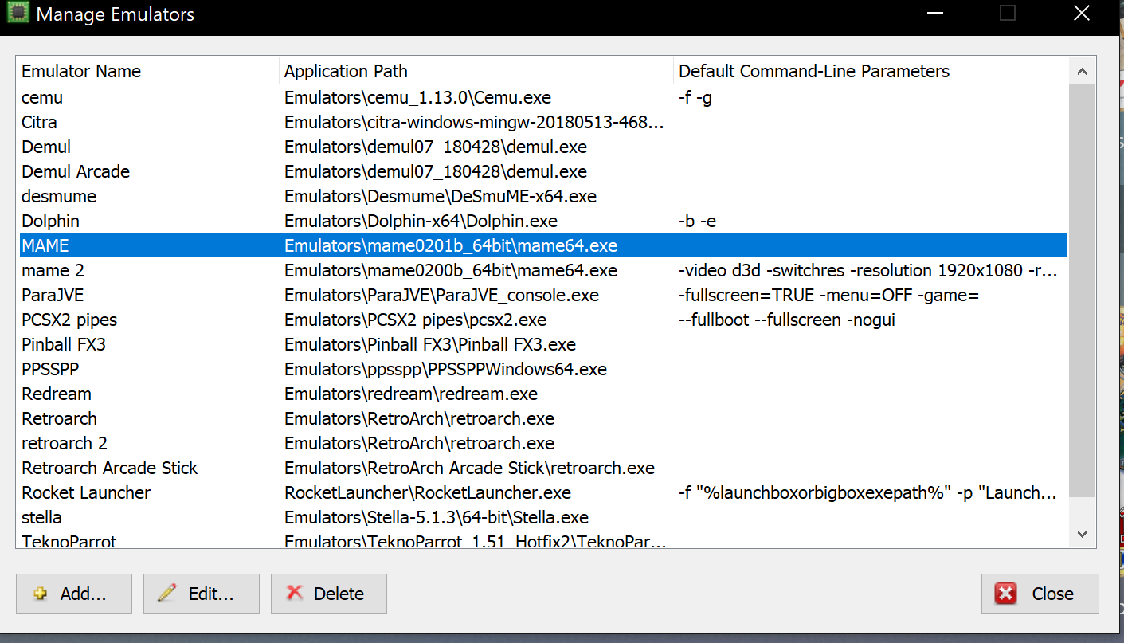The width and height of the screenshot is (1124, 643).
Task: Click Default Command-Line Parameters column header
Action: (x=870, y=71)
